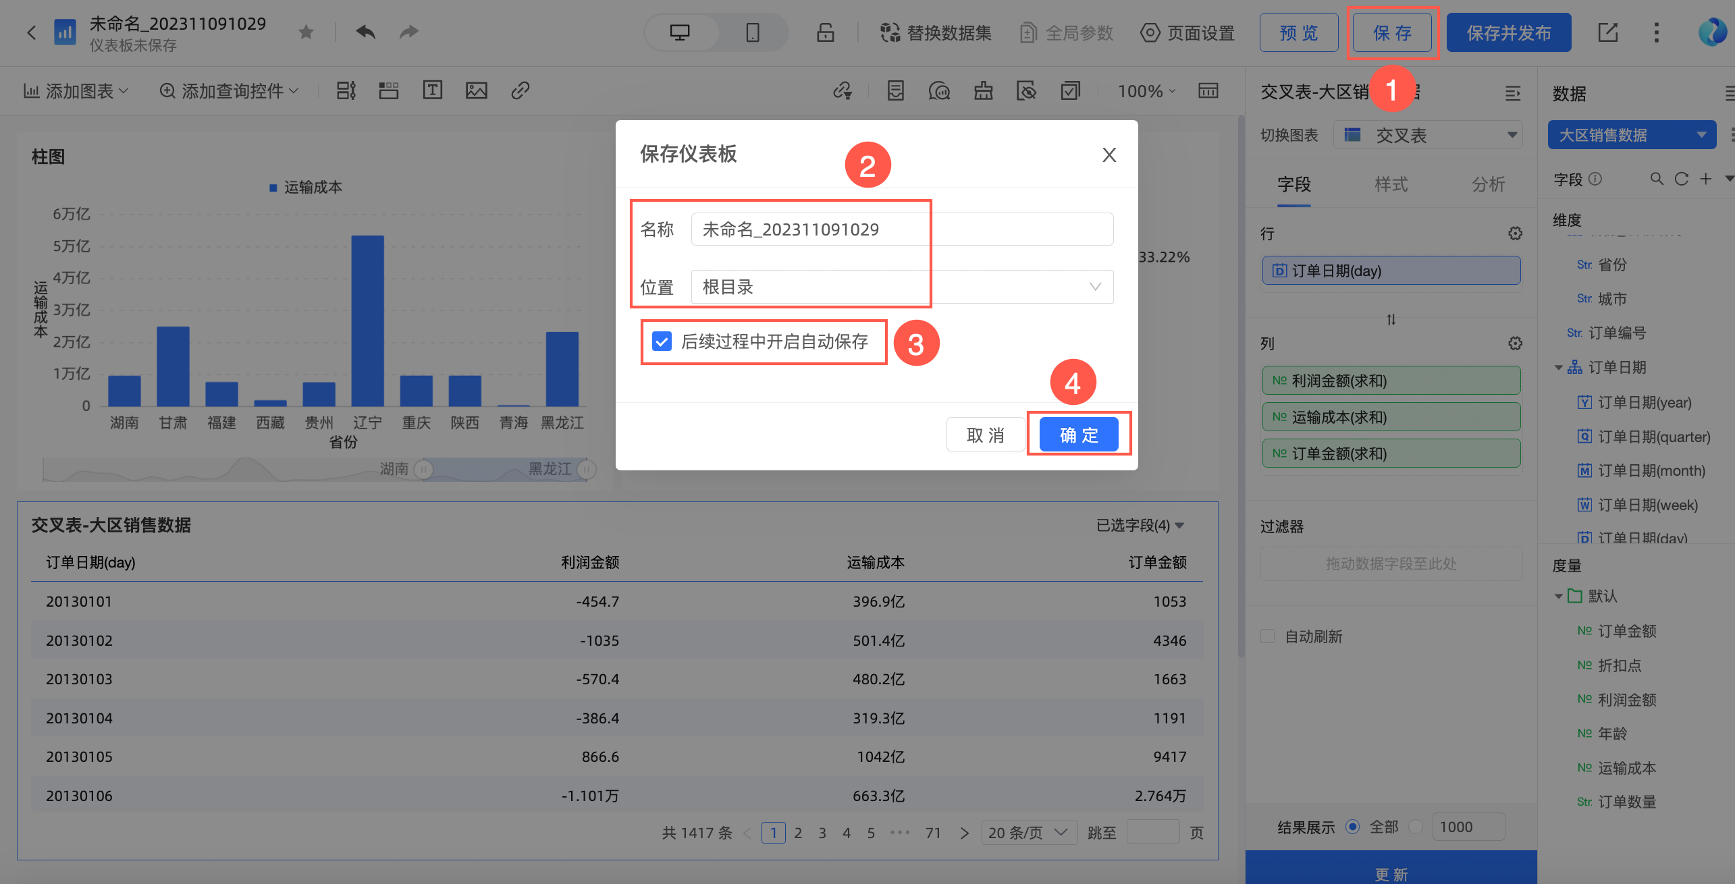Image resolution: width=1735 pixels, height=884 pixels.
Task: Swap rows and columns icon
Action: point(1391,319)
